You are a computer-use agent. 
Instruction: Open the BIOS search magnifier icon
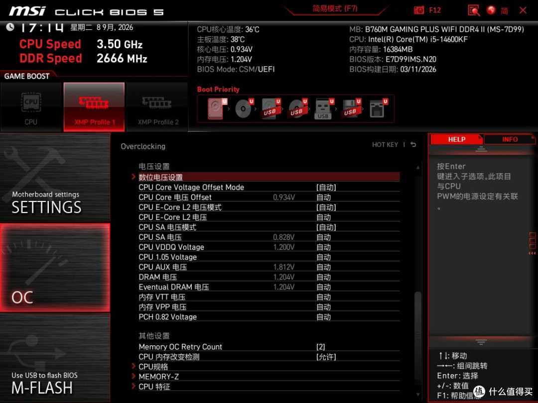[x=474, y=10]
